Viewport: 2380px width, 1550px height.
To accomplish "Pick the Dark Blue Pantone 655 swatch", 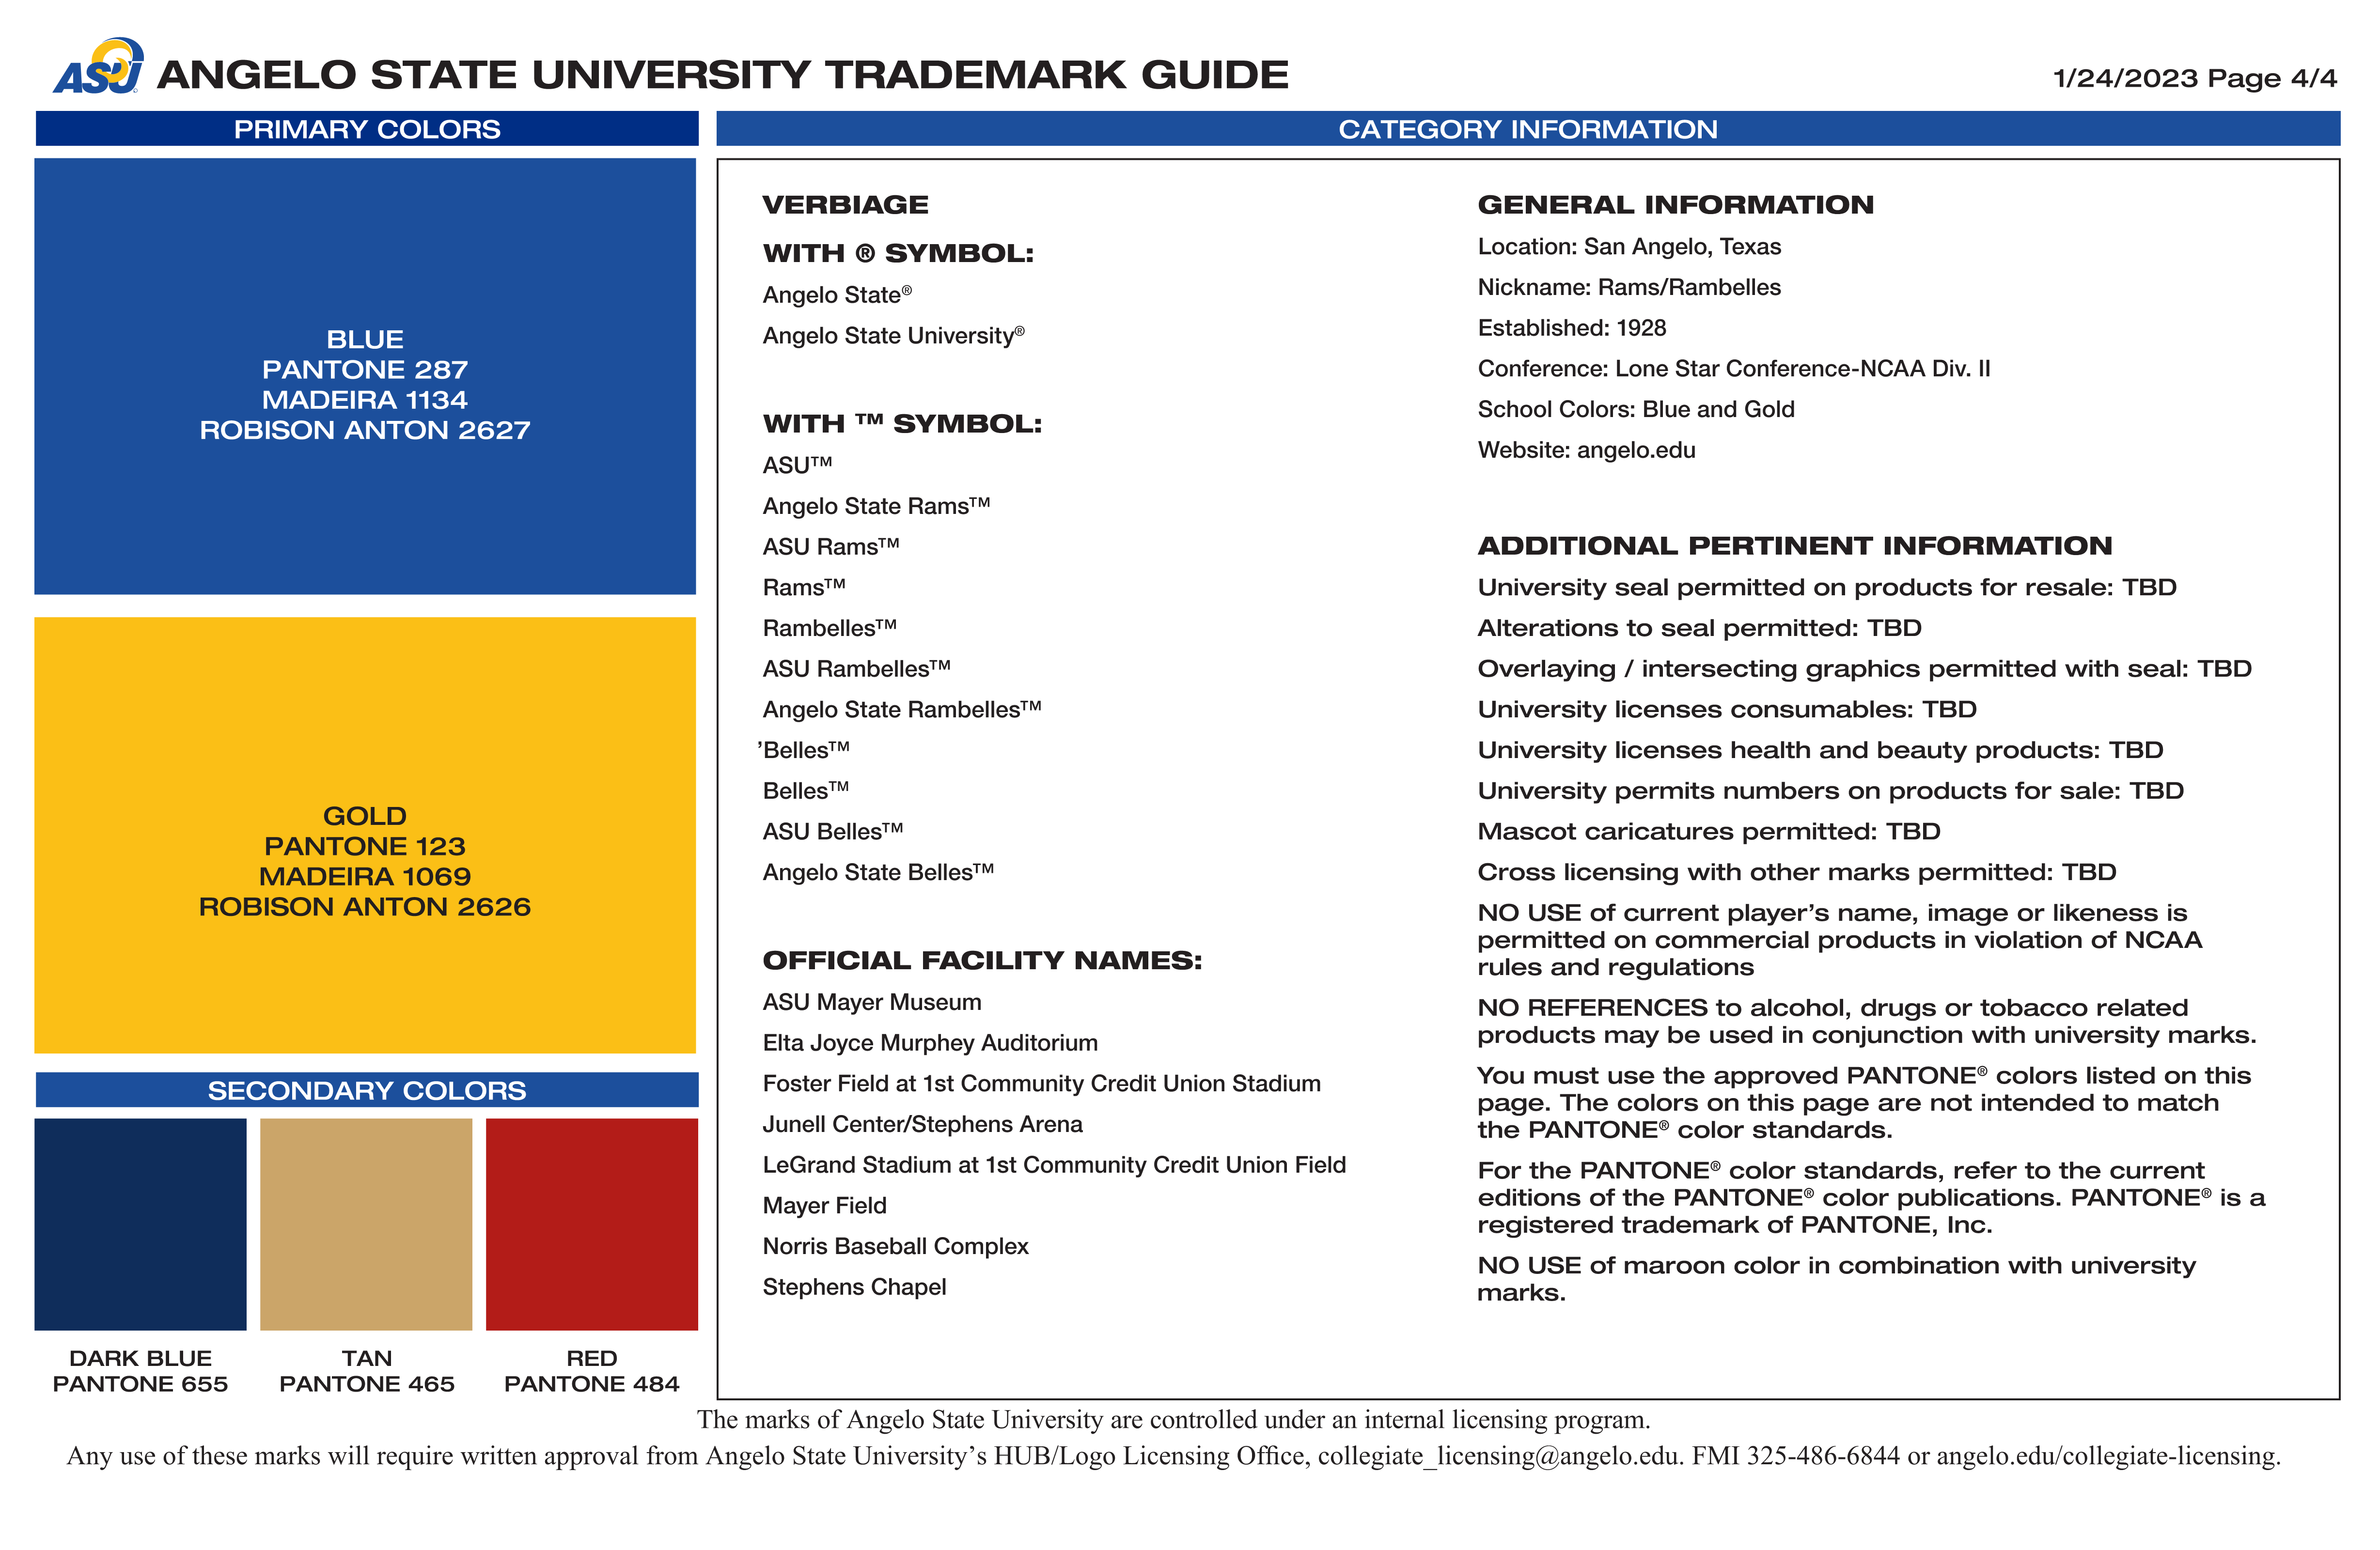I will point(140,1224).
